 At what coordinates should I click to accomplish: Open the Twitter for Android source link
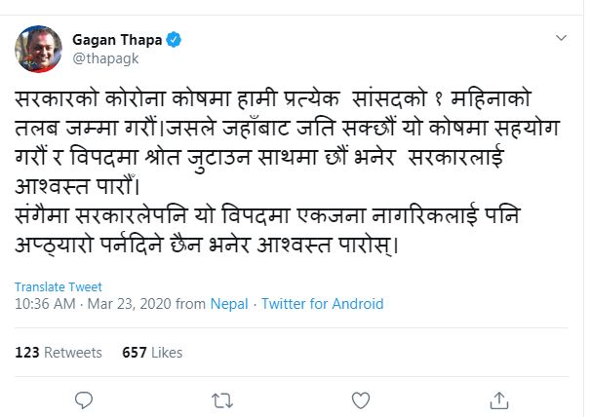[x=322, y=304]
